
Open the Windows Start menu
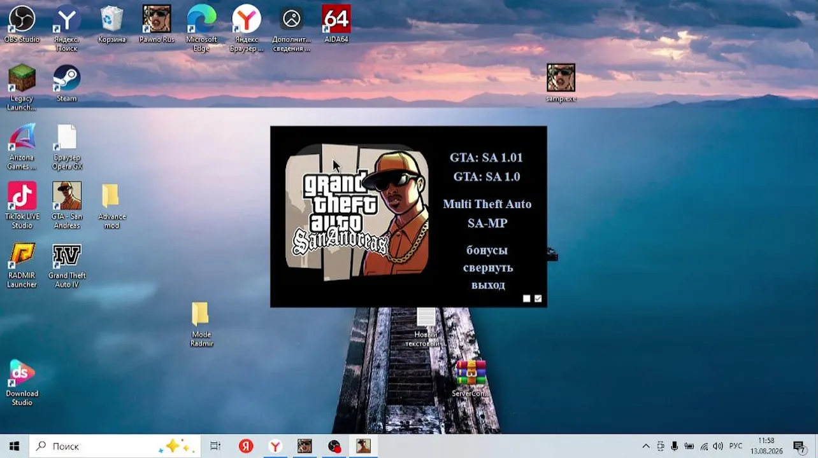[14, 447]
